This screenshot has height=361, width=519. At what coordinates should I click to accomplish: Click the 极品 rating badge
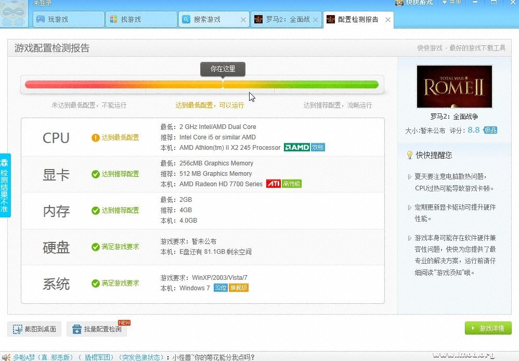coord(490,131)
